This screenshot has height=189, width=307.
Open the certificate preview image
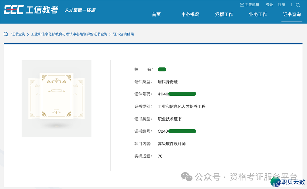[56, 98]
